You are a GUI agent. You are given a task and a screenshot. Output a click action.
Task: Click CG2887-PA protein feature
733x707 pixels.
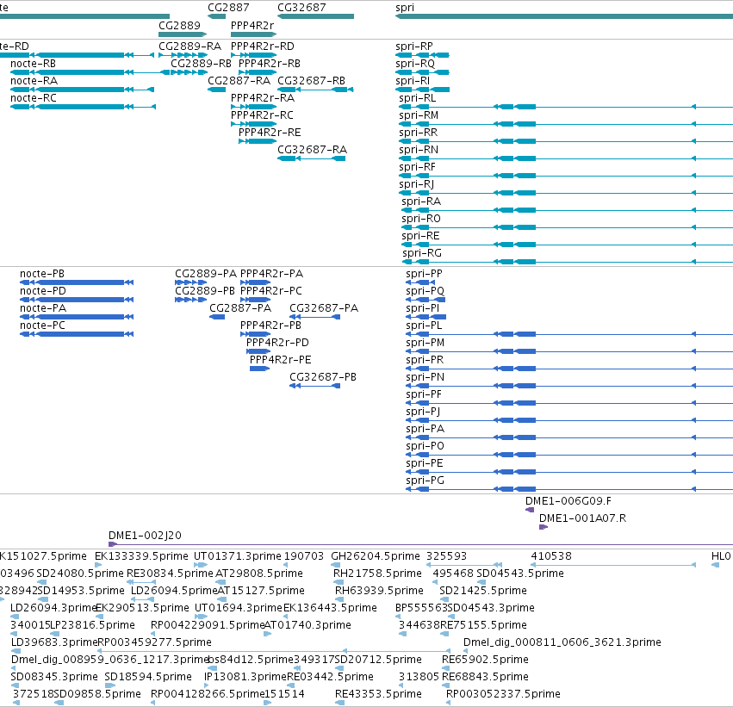click(x=217, y=317)
